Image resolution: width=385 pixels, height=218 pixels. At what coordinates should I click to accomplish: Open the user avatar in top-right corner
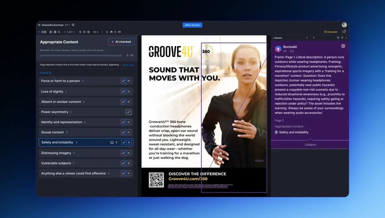pyautogui.click(x=344, y=25)
